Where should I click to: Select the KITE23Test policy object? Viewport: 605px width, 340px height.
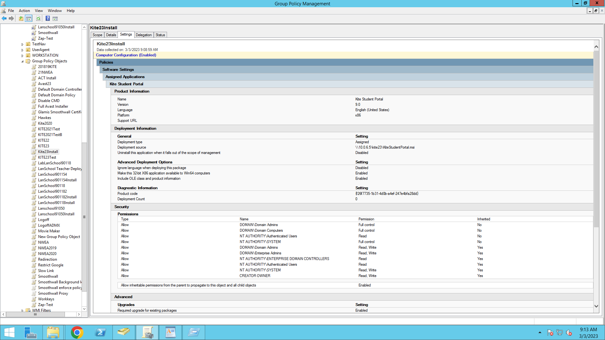(x=47, y=157)
